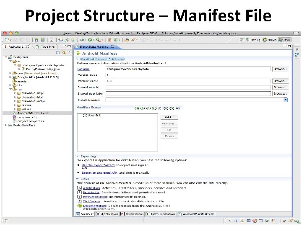Open the Package Explorer view menu triangle
Screen dimensions: 302x226
[69, 52]
